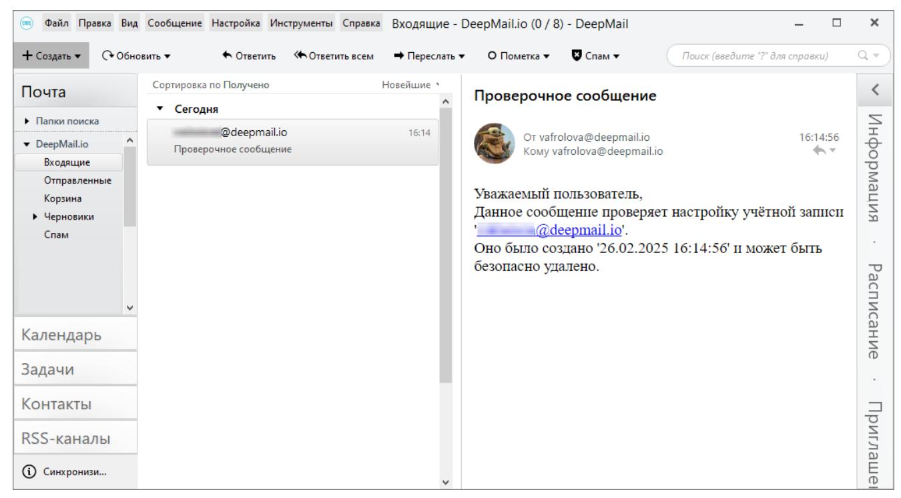Switch to Контакты section
This screenshot has width=901, height=498.
coord(75,404)
